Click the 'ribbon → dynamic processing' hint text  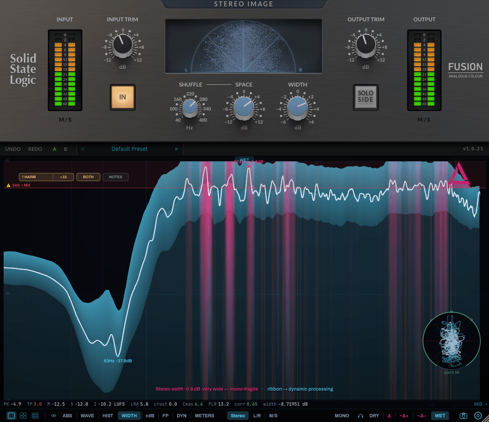(300, 389)
